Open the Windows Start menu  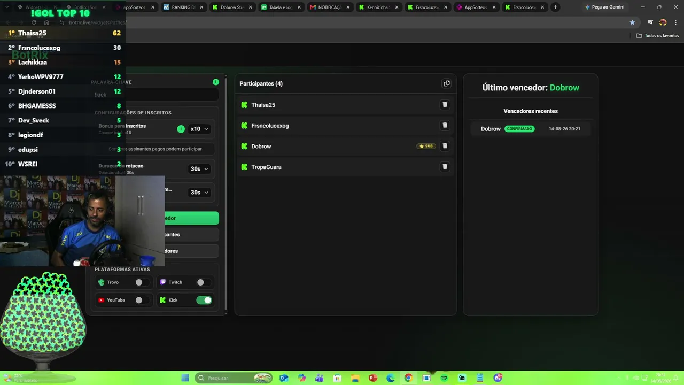tap(185, 378)
